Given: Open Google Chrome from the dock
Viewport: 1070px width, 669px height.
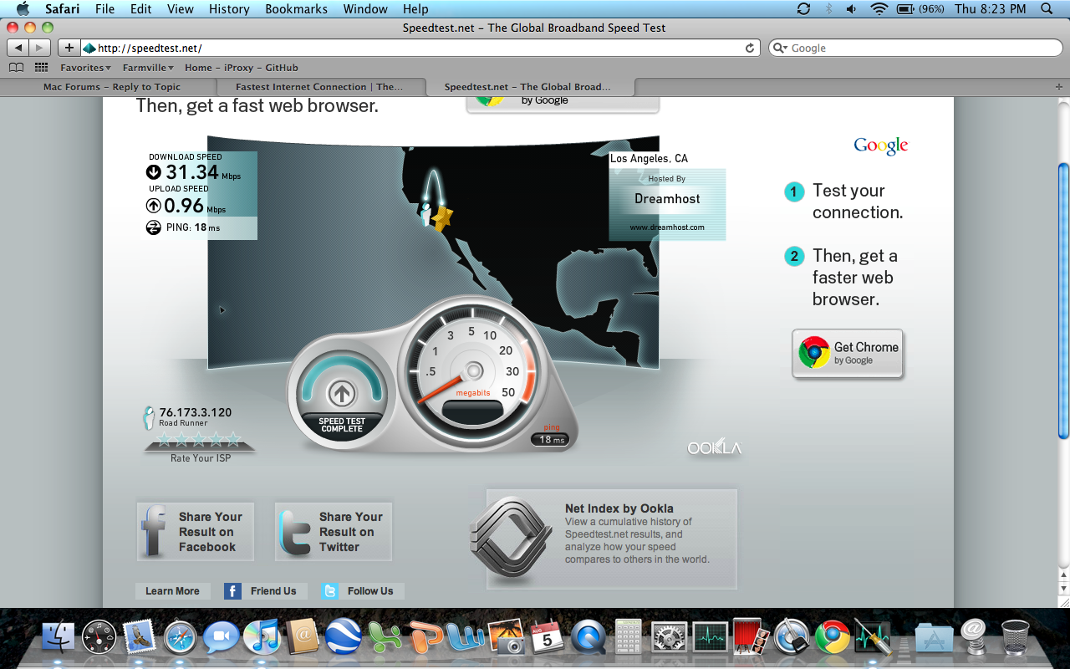Looking at the screenshot, I should [x=833, y=637].
